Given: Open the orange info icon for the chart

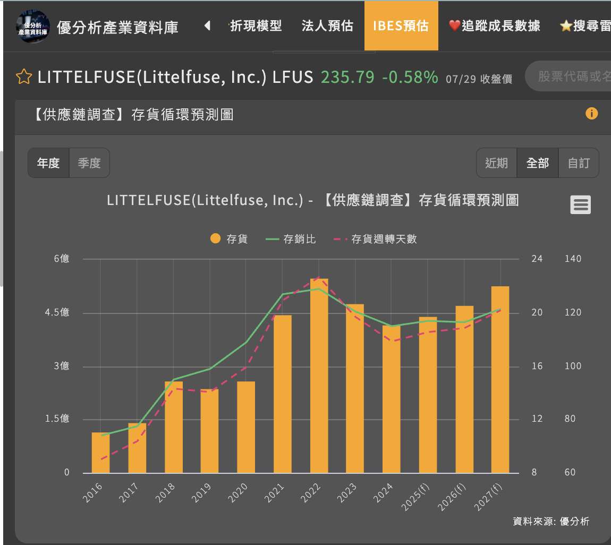Looking at the screenshot, I should click(x=591, y=113).
